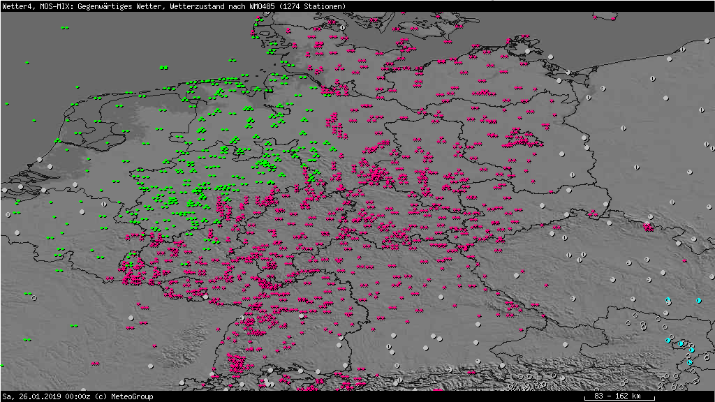Viewport: 715px width, 402px height.
Task: Click the '(c) MeteoGroup' copyright text
Action: pos(123,396)
